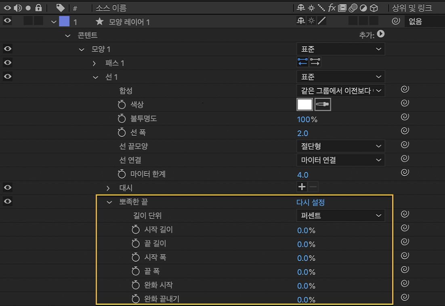The image size is (445, 306).
Task: Click the 3D layer column header icon
Action: pos(374,8)
